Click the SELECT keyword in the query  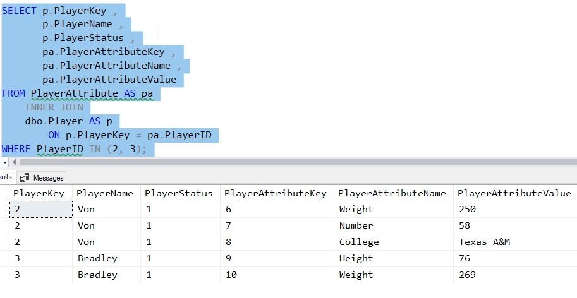19,11
